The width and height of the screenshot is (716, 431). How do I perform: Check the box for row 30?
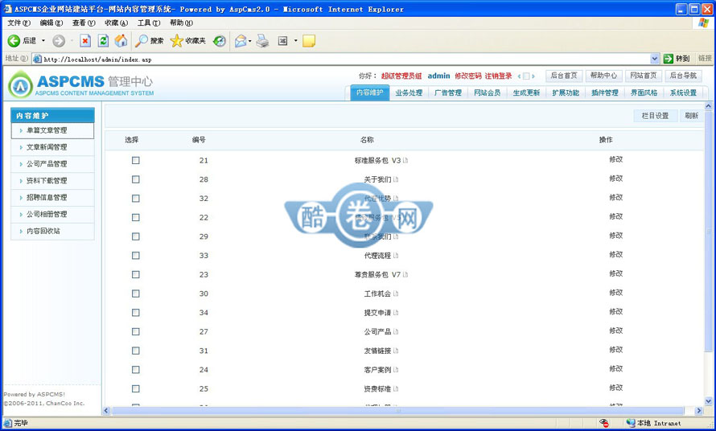point(136,293)
